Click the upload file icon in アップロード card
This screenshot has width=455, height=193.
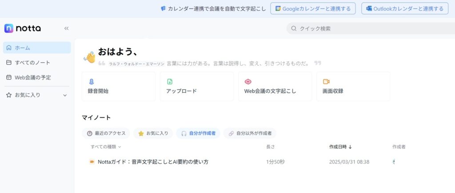pyautogui.click(x=170, y=81)
